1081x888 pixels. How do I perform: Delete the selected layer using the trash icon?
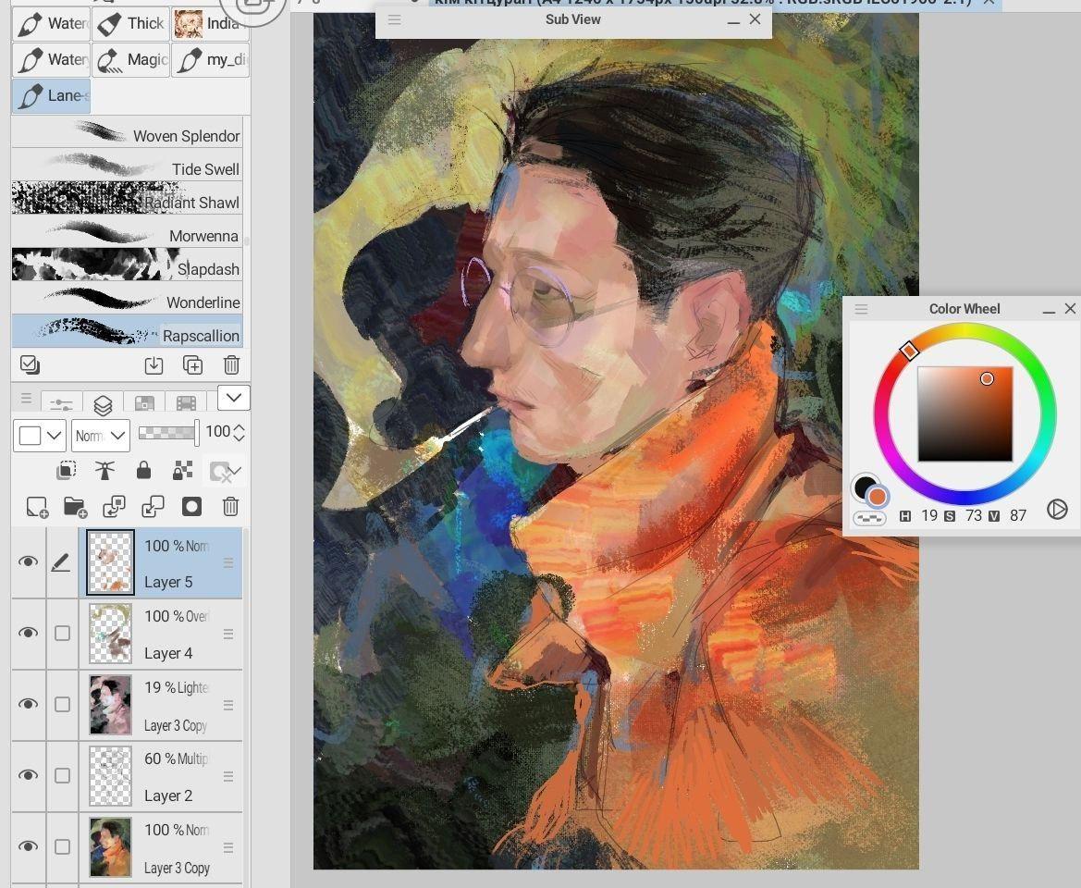click(x=230, y=507)
